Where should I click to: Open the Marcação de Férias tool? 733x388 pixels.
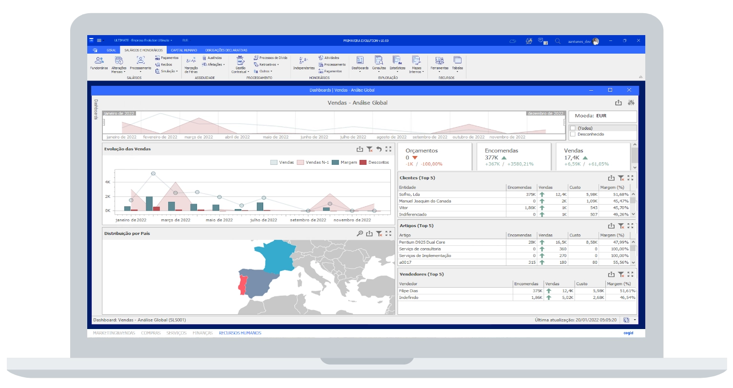pos(191,64)
